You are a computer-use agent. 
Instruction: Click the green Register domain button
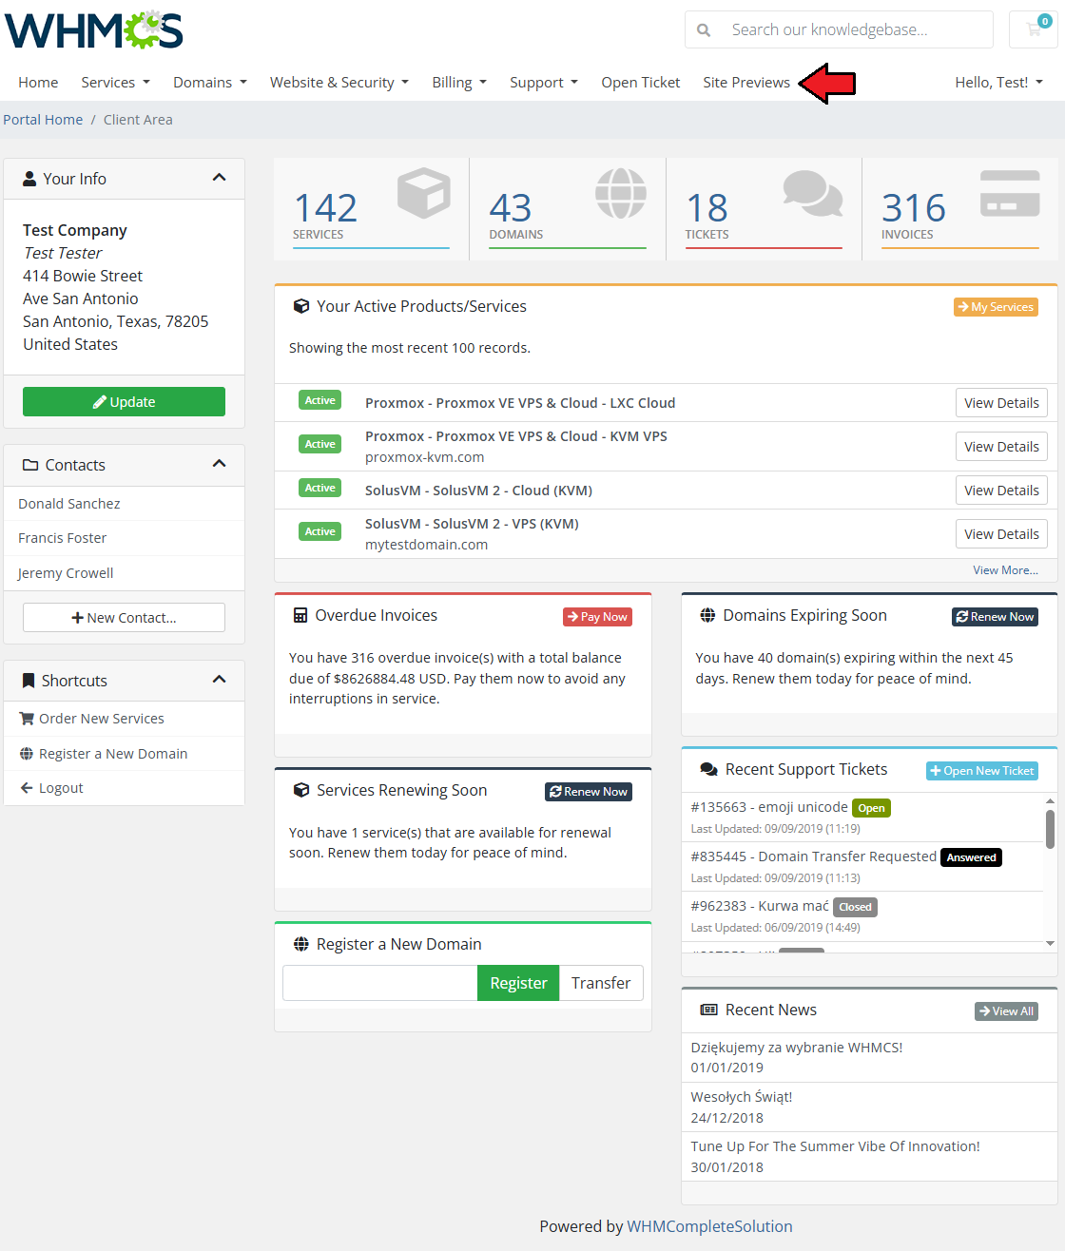point(518,983)
